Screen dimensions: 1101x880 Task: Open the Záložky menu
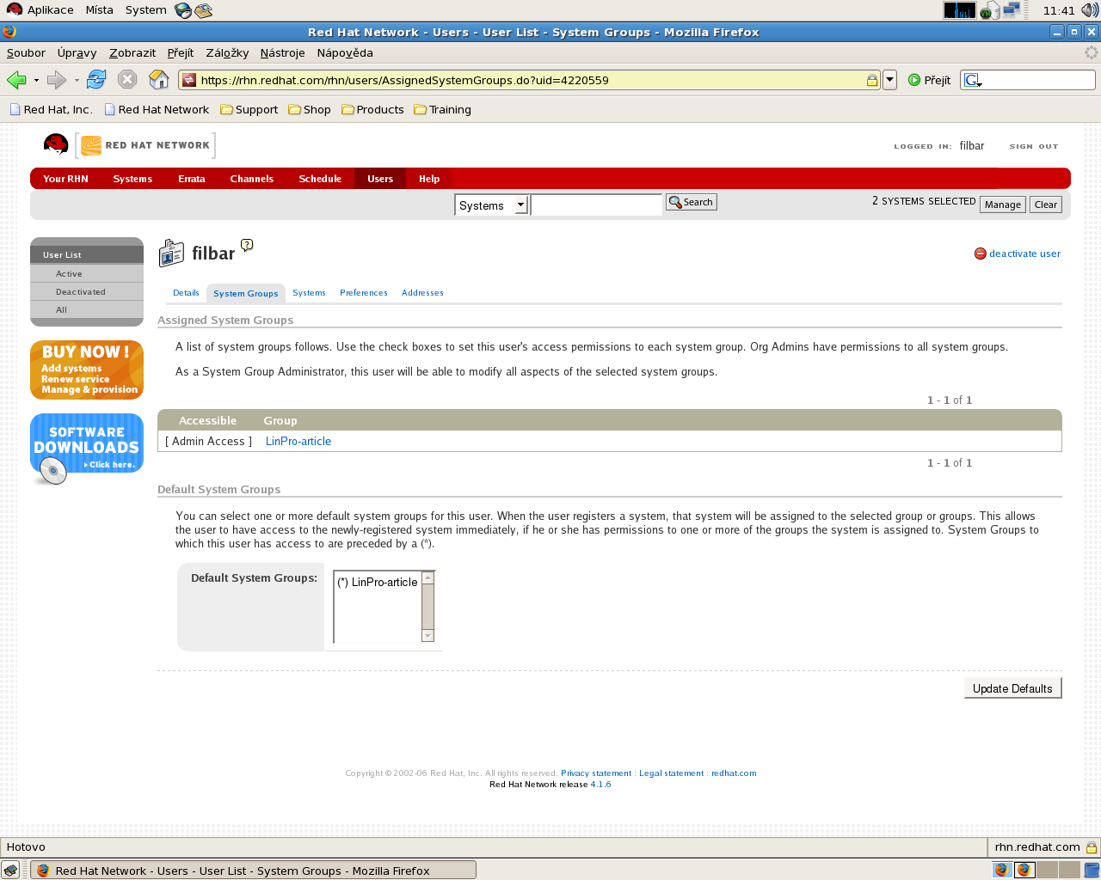coord(227,52)
